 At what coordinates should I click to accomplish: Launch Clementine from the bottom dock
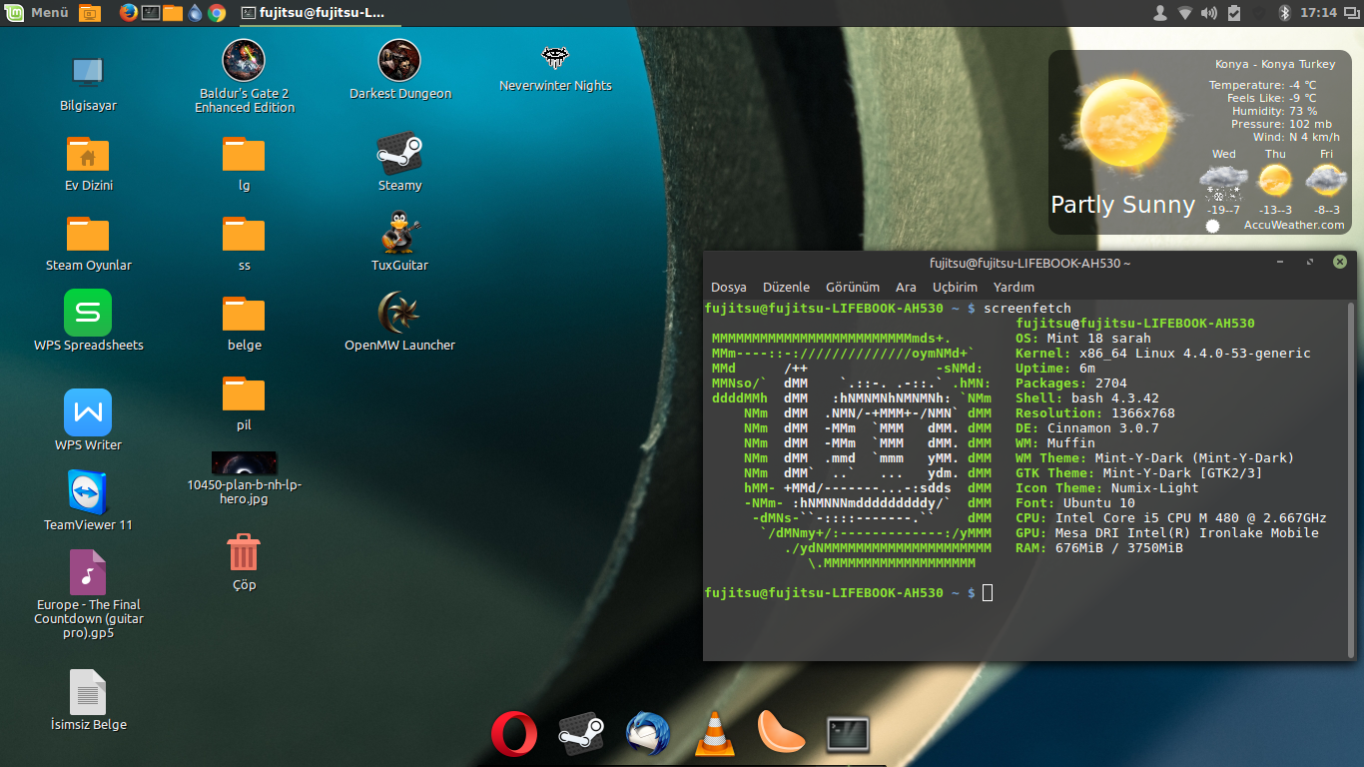tap(782, 732)
